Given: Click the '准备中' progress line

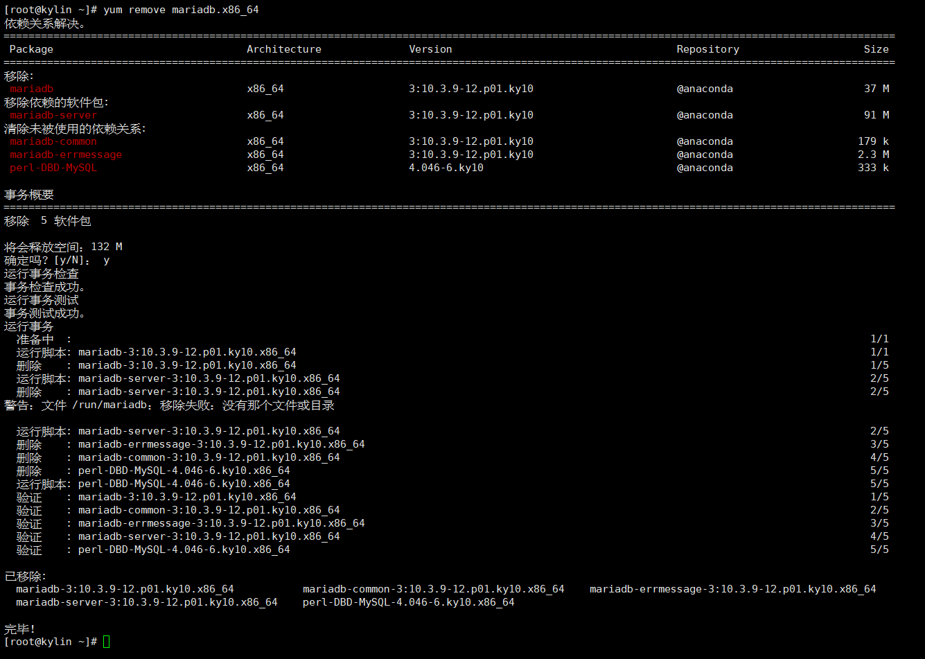Looking at the screenshot, I should (452, 340).
